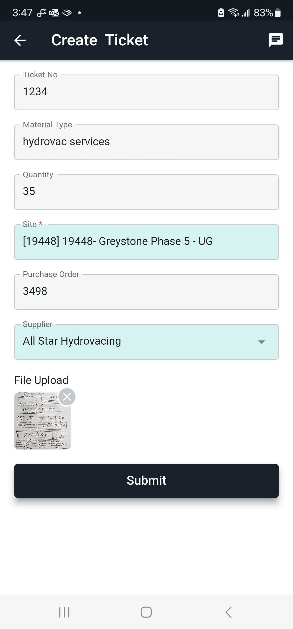Submit the ticket form
The height and width of the screenshot is (629, 293).
click(x=146, y=481)
